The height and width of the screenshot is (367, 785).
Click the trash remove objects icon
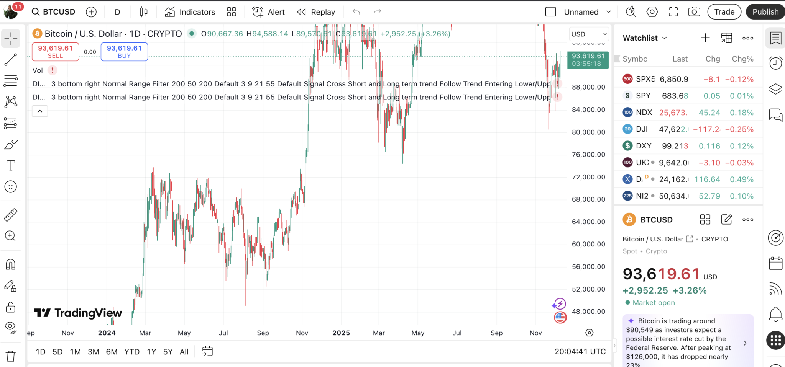click(x=11, y=356)
